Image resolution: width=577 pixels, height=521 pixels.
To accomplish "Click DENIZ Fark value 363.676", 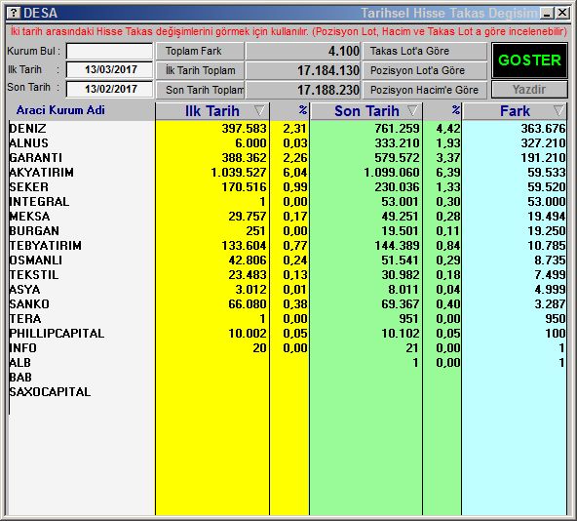I will click(x=543, y=128).
